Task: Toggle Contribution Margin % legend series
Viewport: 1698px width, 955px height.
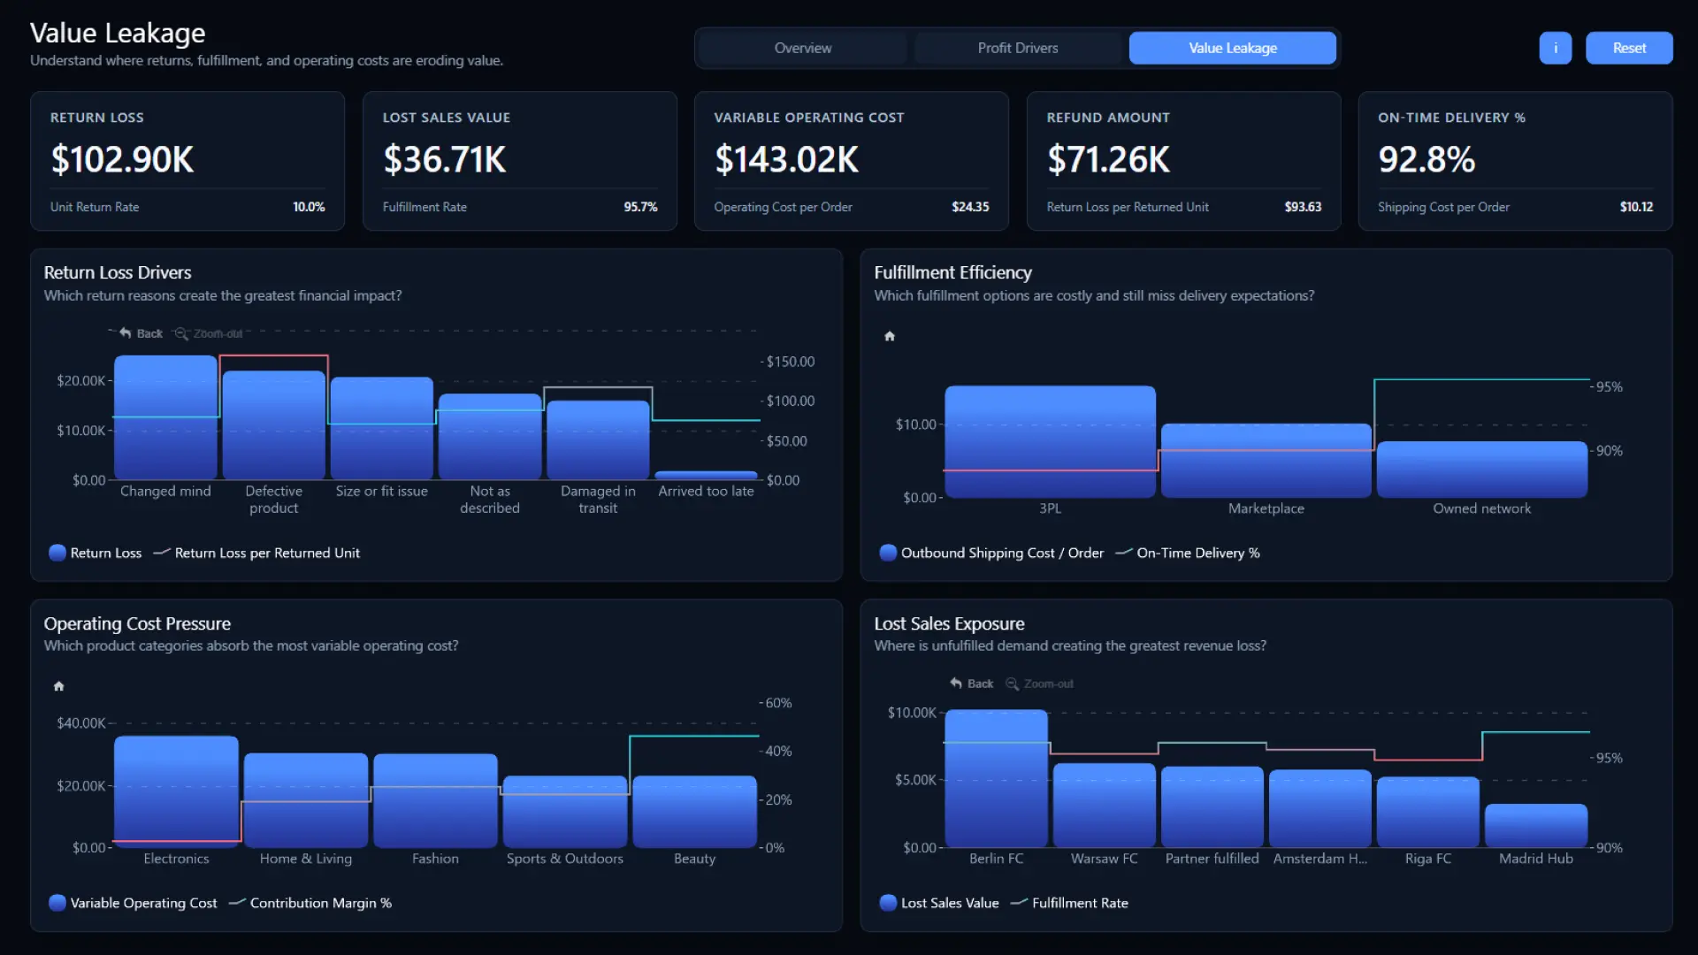Action: (310, 903)
